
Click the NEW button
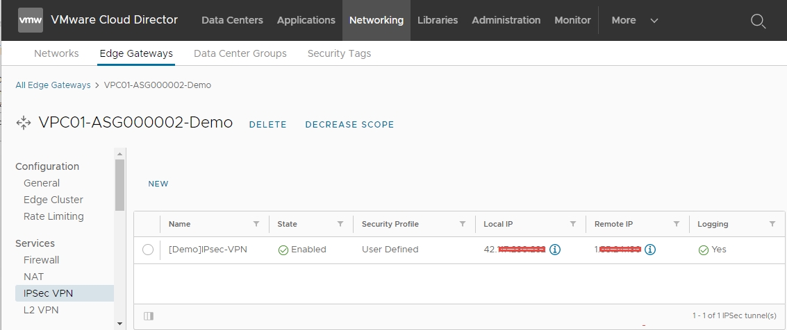click(158, 184)
